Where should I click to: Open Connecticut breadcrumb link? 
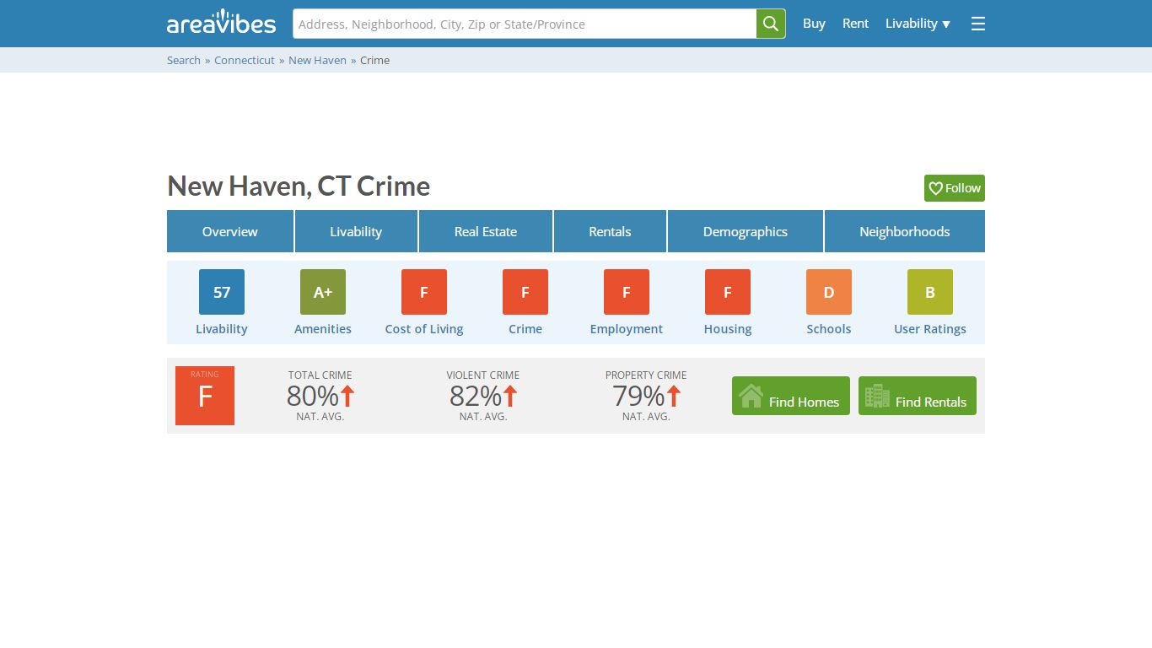[x=245, y=60]
